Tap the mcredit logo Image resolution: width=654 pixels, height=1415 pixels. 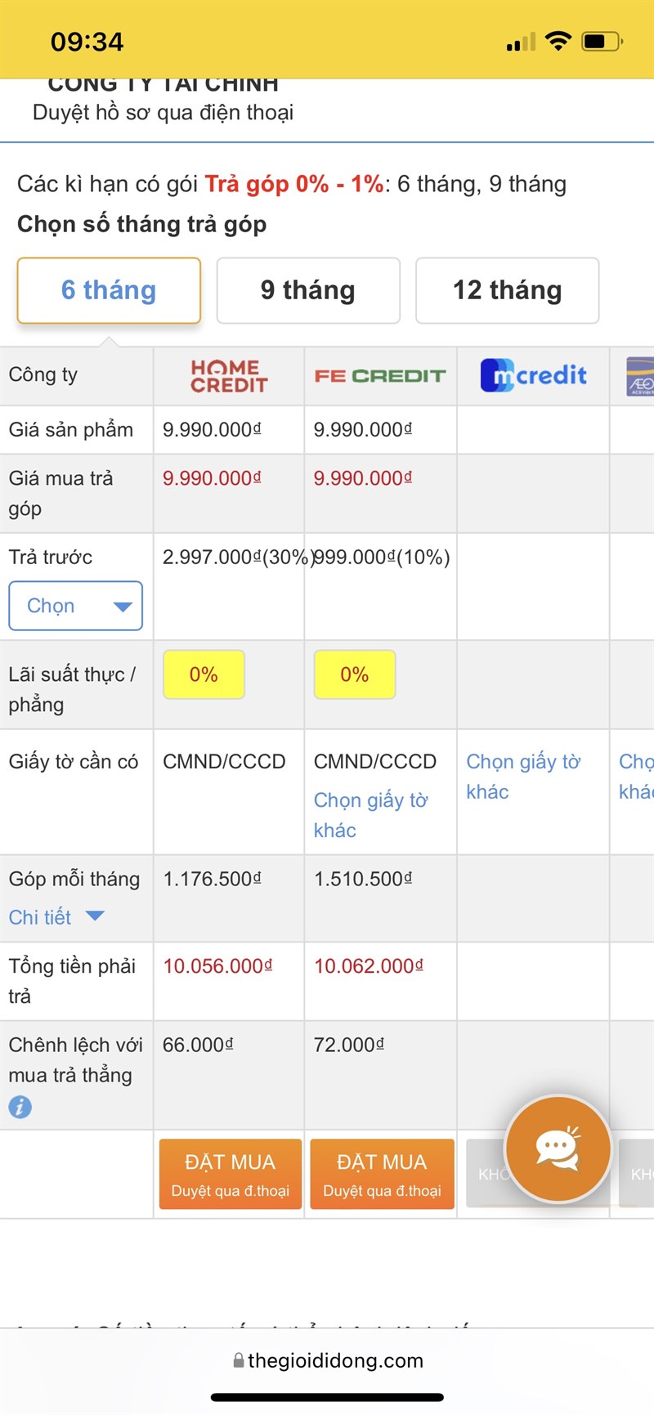coord(533,375)
